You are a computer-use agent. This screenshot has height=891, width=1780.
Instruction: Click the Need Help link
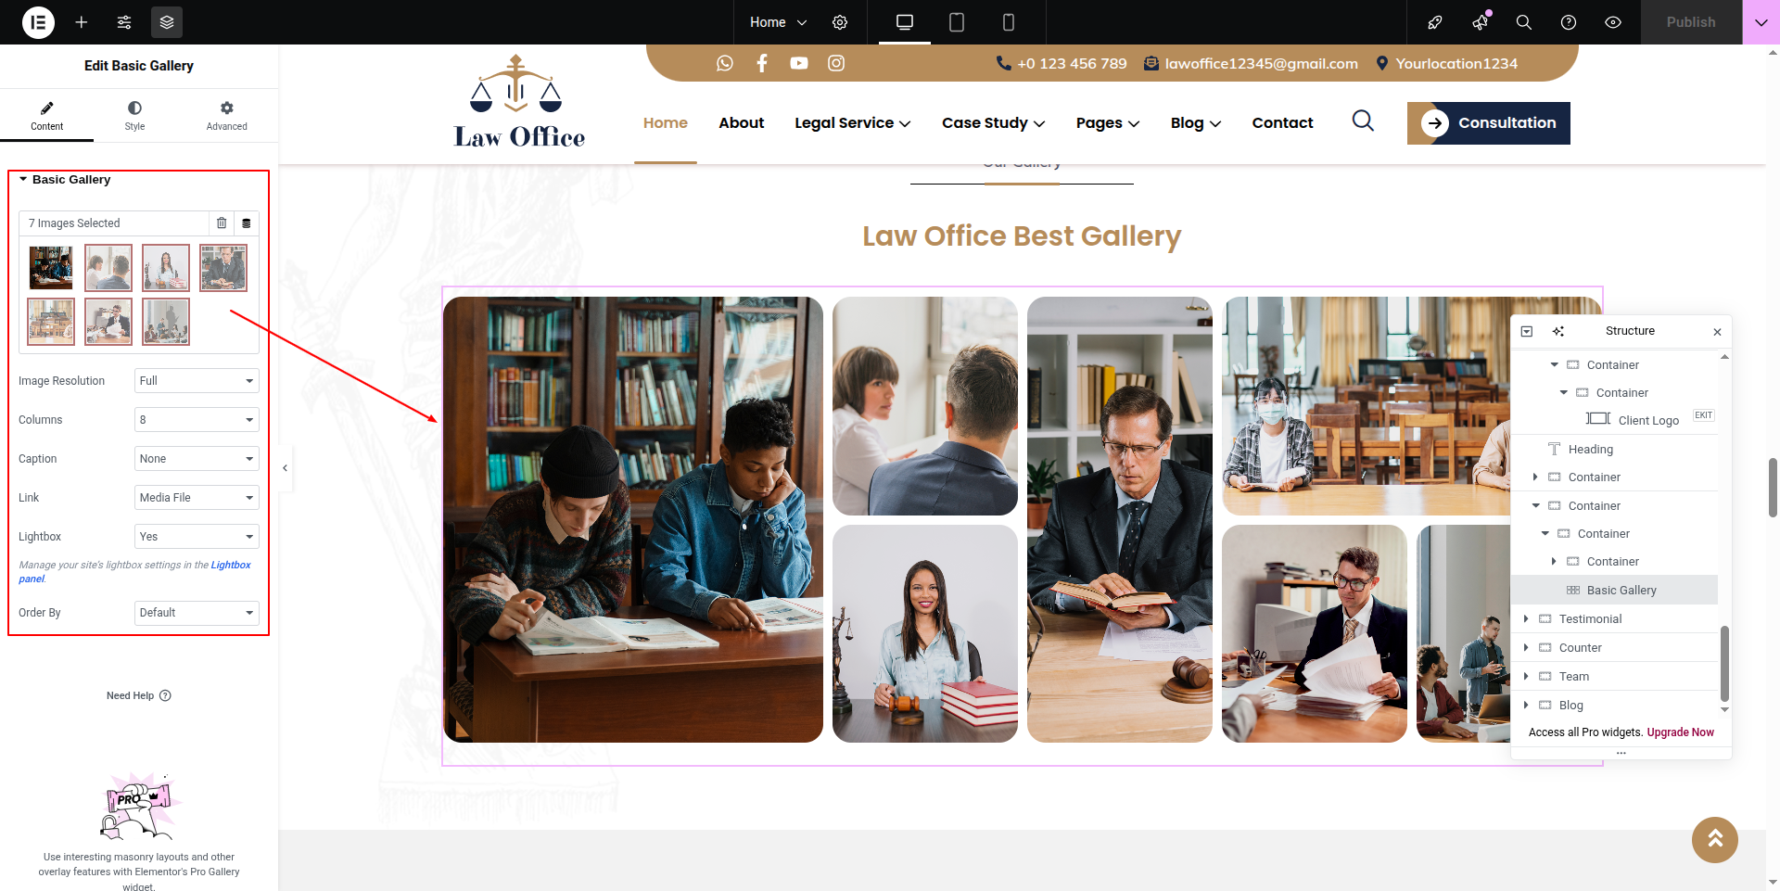(x=130, y=695)
